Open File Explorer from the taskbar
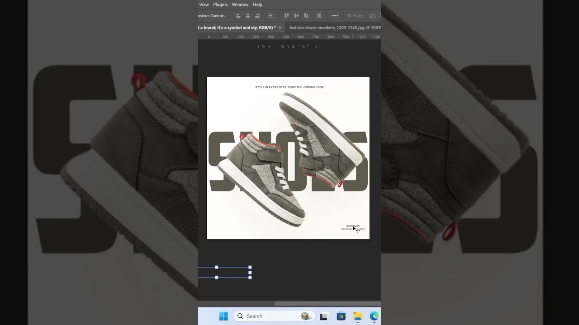This screenshot has height=325, width=579. click(358, 316)
